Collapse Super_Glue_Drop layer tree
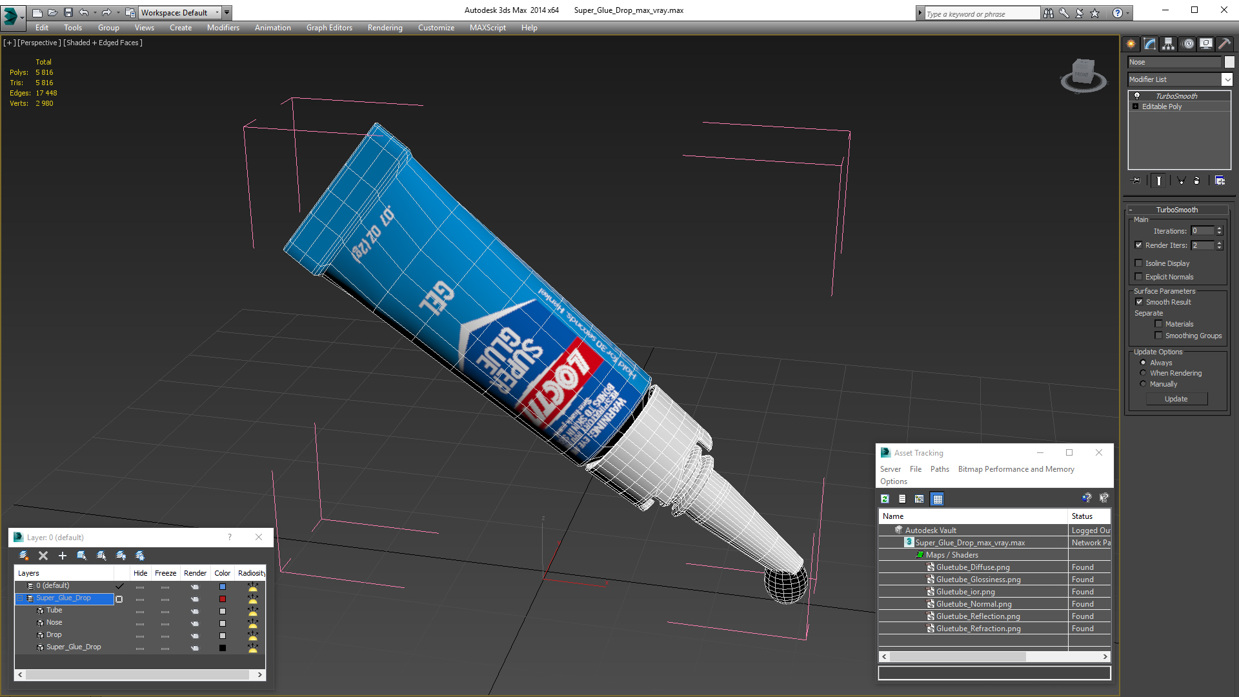This screenshot has height=697, width=1239. (20, 598)
